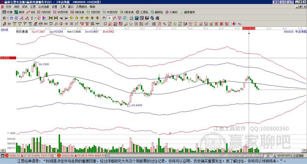The width and height of the screenshot is (307, 164).
Task: Click the blue infinity loop icon
Action: coord(240,24)
